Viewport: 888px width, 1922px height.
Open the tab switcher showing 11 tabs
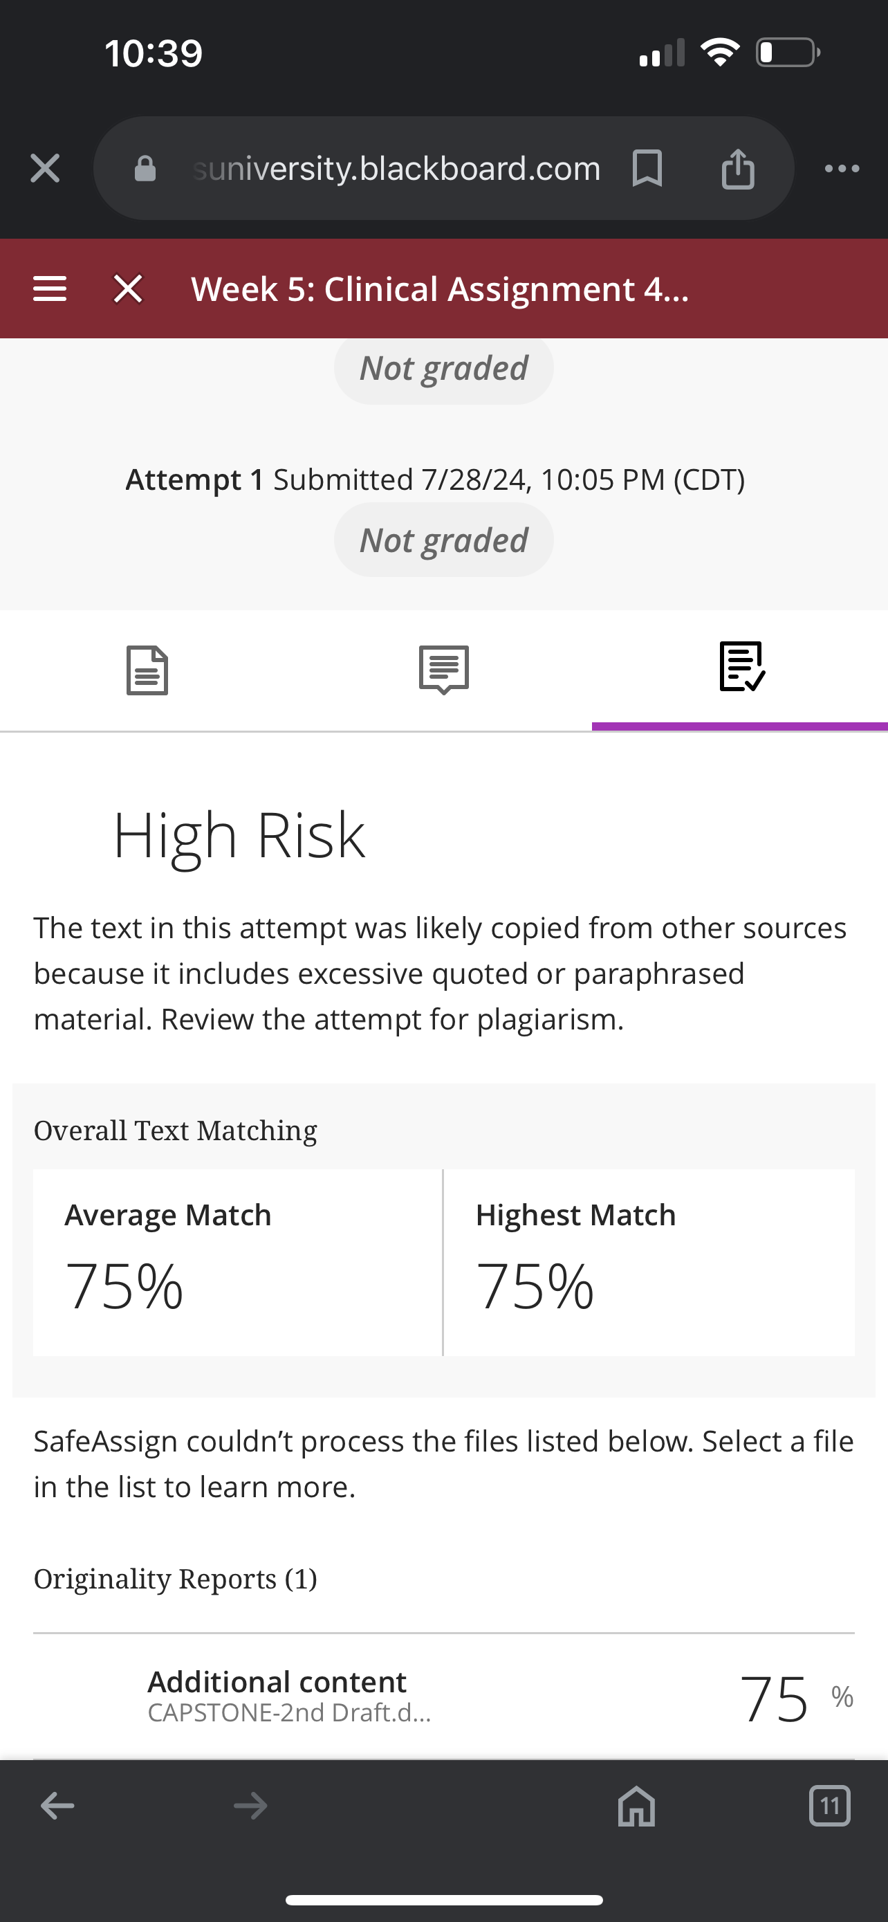point(829,1806)
